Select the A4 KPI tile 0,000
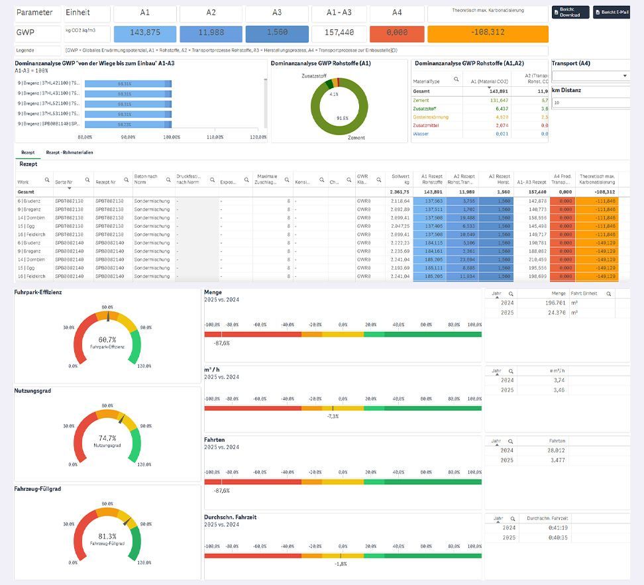Screen dimensions: 644x585 (x=397, y=32)
